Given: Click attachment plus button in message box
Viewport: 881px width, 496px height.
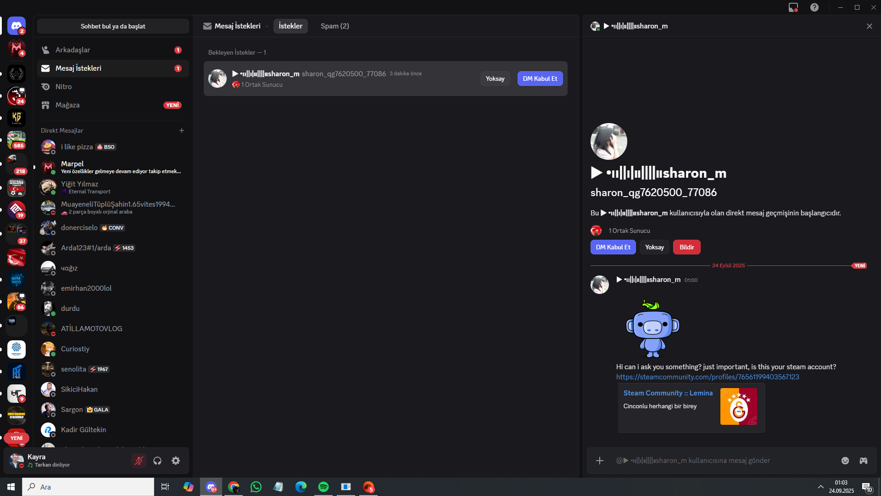Looking at the screenshot, I should click(x=600, y=461).
